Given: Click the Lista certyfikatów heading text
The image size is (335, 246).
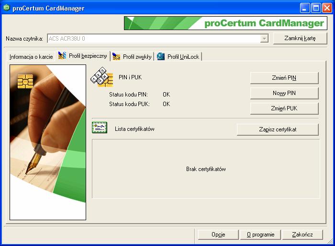Looking at the screenshot, I should pyautogui.click(x=134, y=129).
